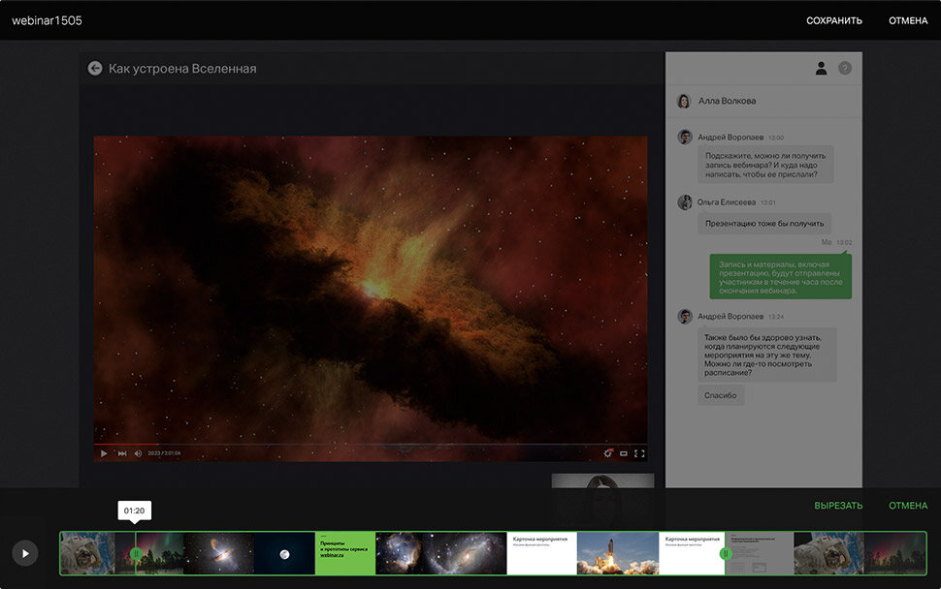Select the spiral galaxy thumbnail
941x589 pixels.
(465, 553)
